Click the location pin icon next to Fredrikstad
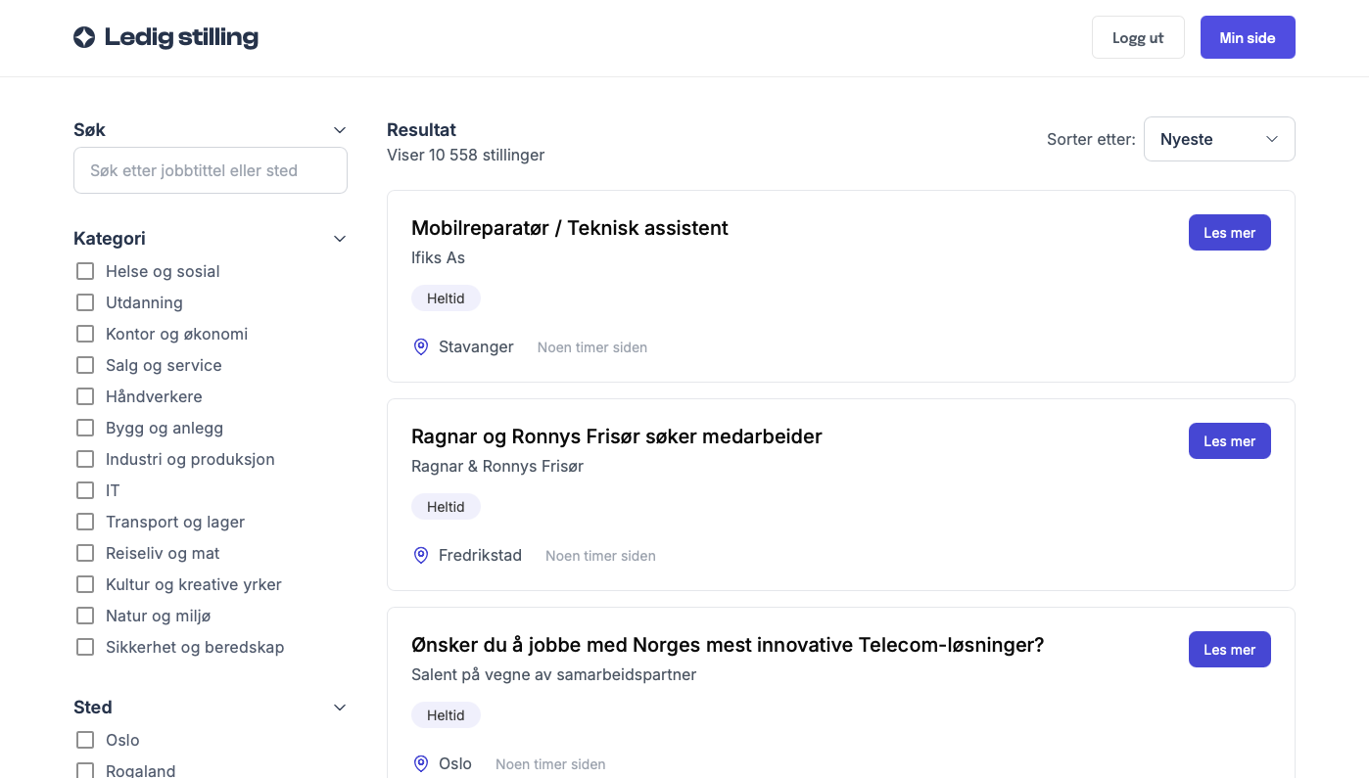 (x=421, y=555)
